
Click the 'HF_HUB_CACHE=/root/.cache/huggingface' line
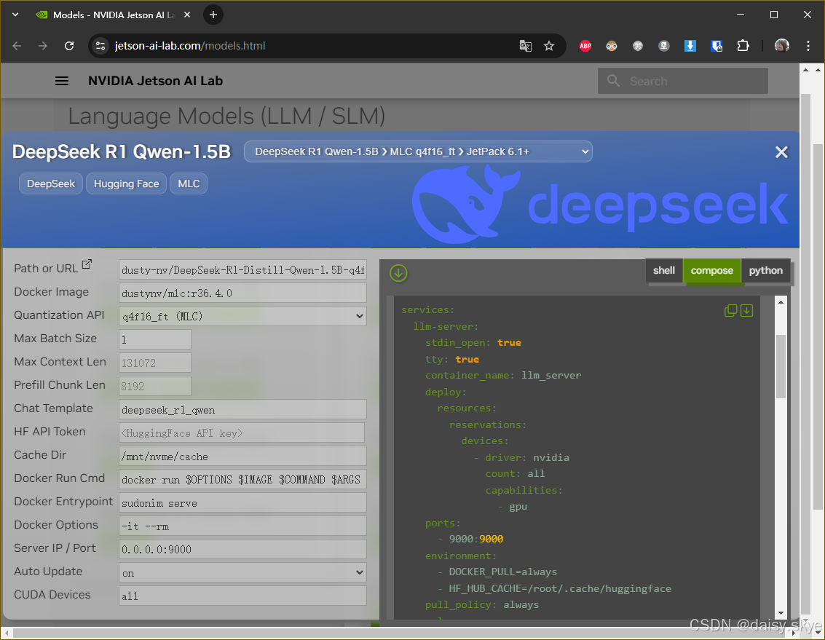pyautogui.click(x=560, y=588)
